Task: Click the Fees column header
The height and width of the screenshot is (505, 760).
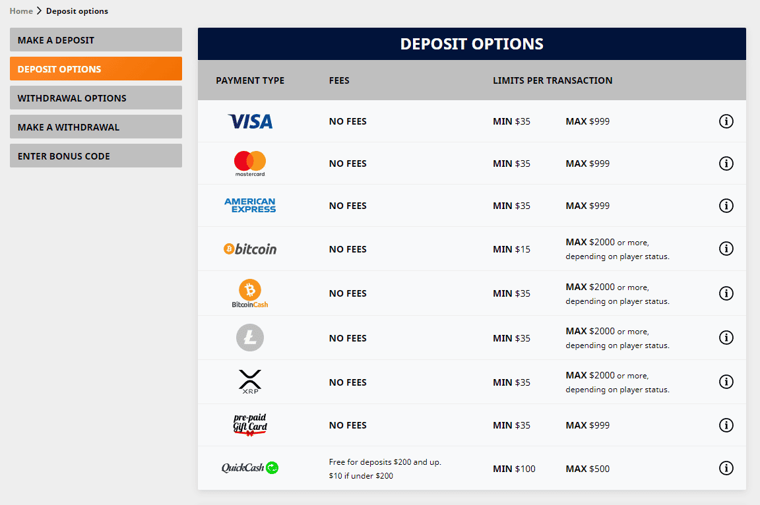Action: (x=339, y=80)
